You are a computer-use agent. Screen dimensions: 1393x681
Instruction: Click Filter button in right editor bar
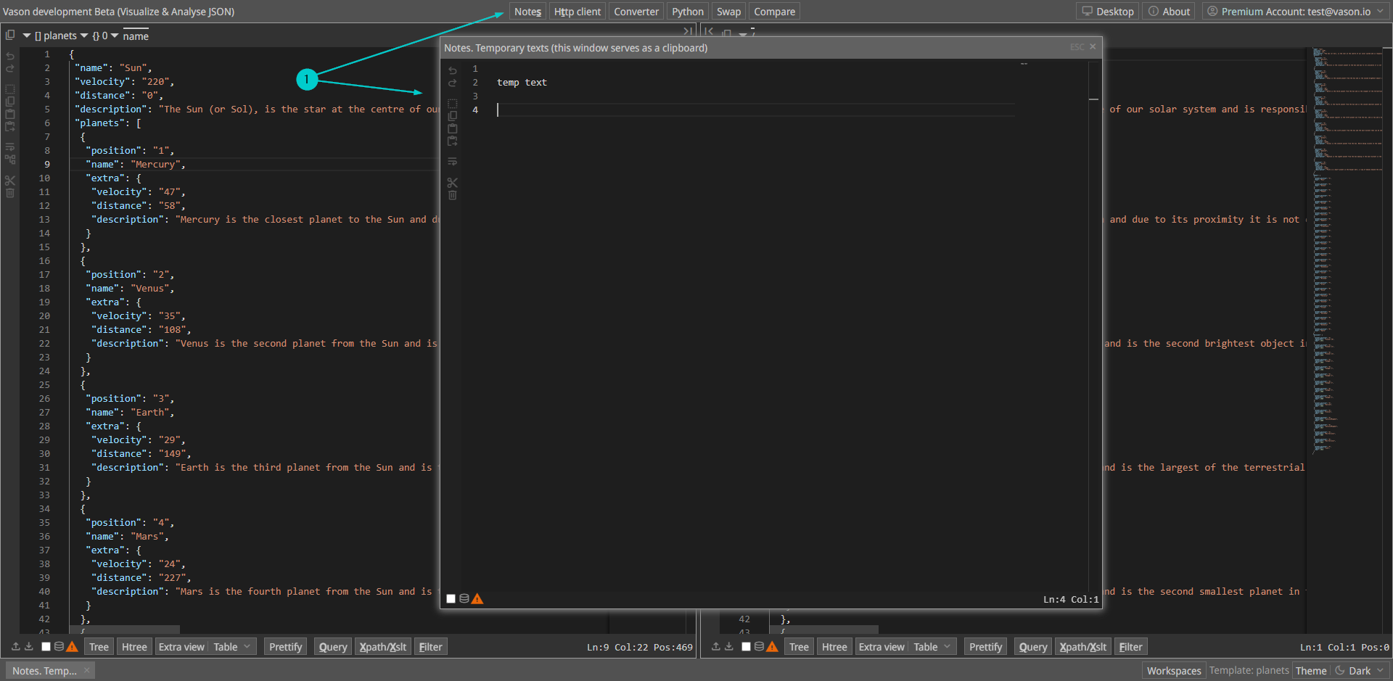pos(1130,647)
